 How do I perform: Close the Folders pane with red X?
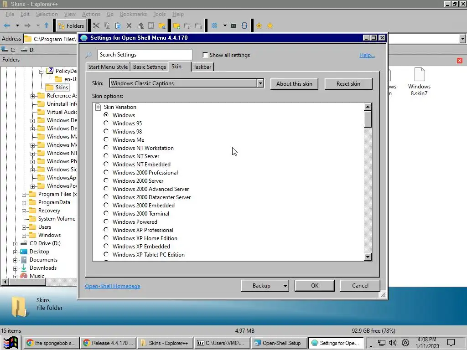[x=460, y=61]
